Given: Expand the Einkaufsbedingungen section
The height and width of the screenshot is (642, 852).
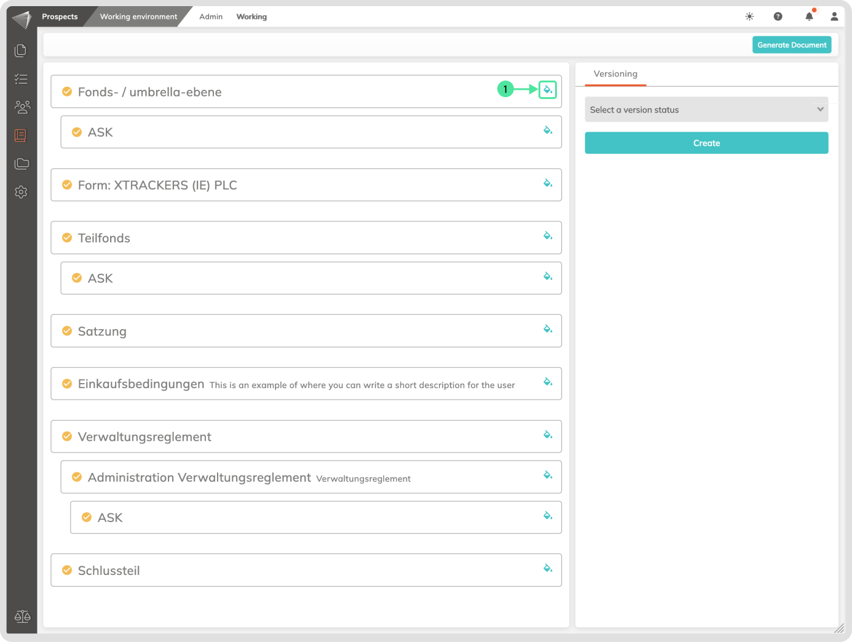Looking at the screenshot, I should [x=141, y=384].
